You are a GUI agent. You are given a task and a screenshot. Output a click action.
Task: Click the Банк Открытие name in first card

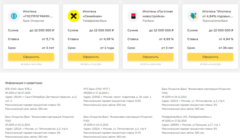[x=34, y=21]
